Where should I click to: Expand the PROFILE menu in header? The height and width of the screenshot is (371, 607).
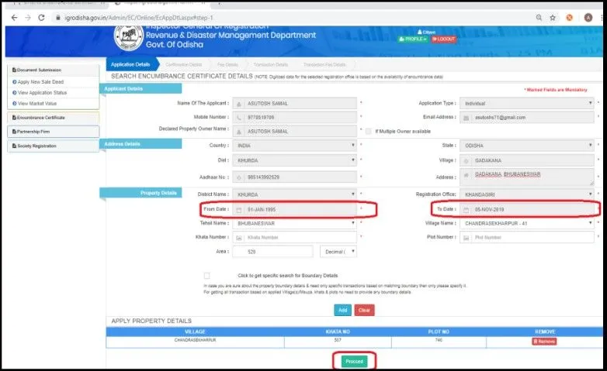point(411,39)
